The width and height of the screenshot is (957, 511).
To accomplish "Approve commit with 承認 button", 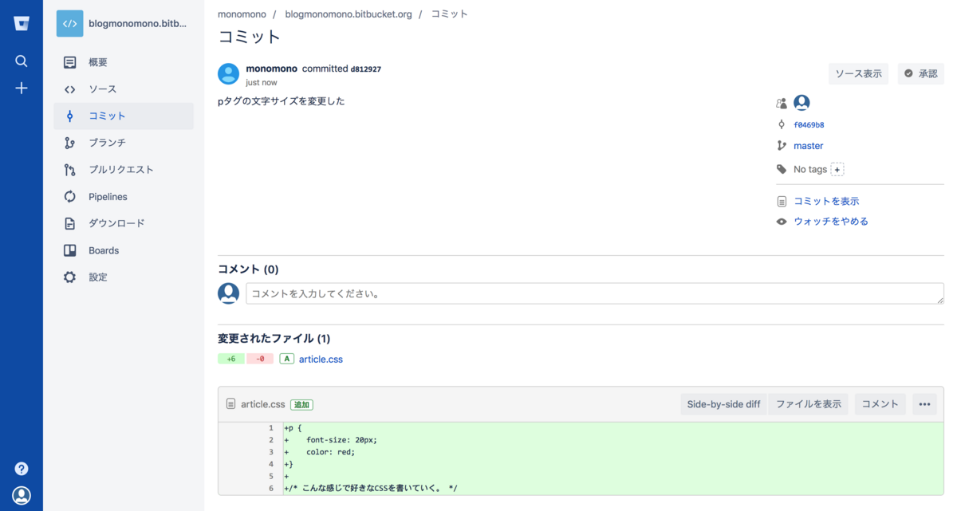I will tap(921, 73).
